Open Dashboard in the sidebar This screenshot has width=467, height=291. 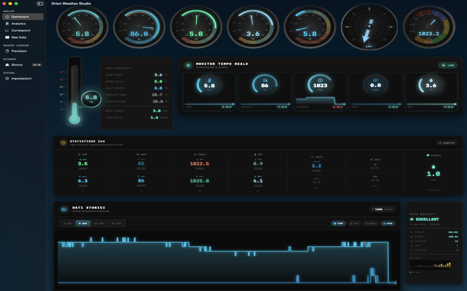point(23,17)
